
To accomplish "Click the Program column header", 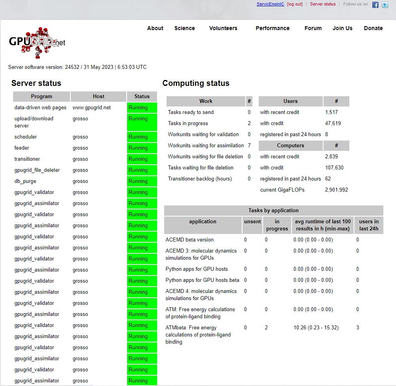I will [x=42, y=97].
